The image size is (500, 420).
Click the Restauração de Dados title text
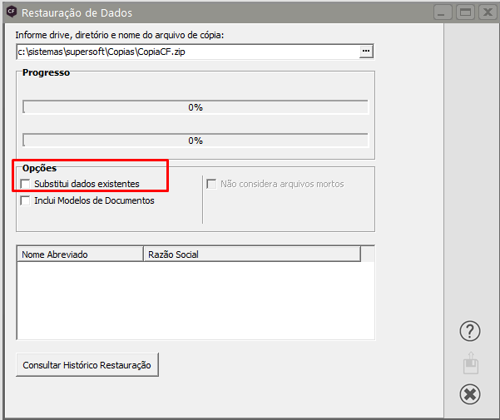click(x=77, y=13)
